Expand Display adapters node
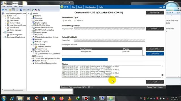This screenshot has height=101, width=181. point(31,23)
